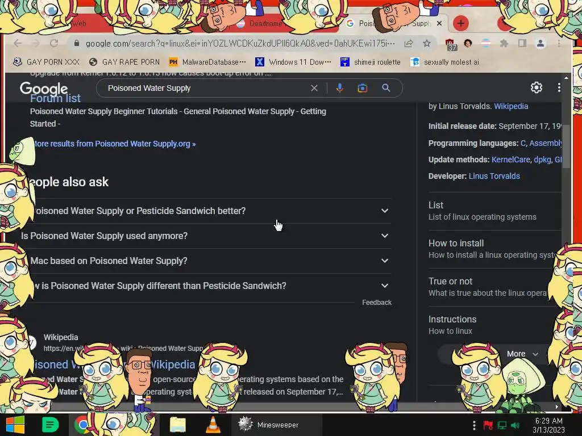
Task: Expand the More dropdown in knowledge panel
Action: point(522,354)
